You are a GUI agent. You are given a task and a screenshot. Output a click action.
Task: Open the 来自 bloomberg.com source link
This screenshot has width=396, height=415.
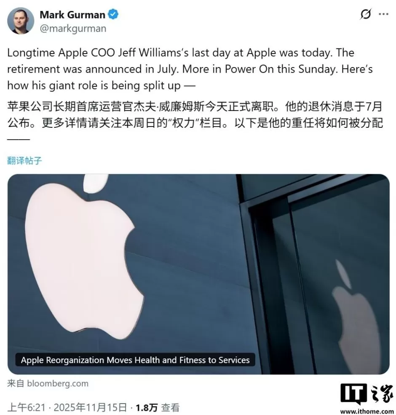(48, 383)
